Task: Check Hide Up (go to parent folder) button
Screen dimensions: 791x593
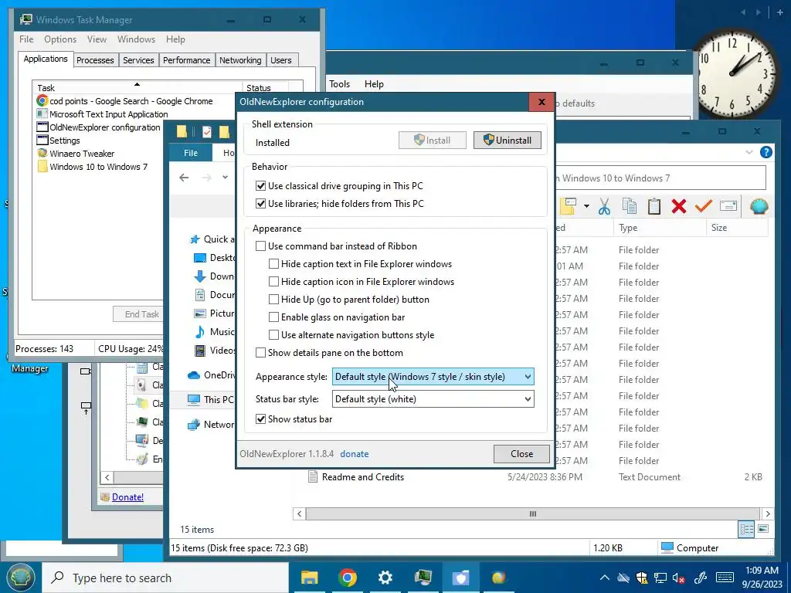Action: coord(274,300)
